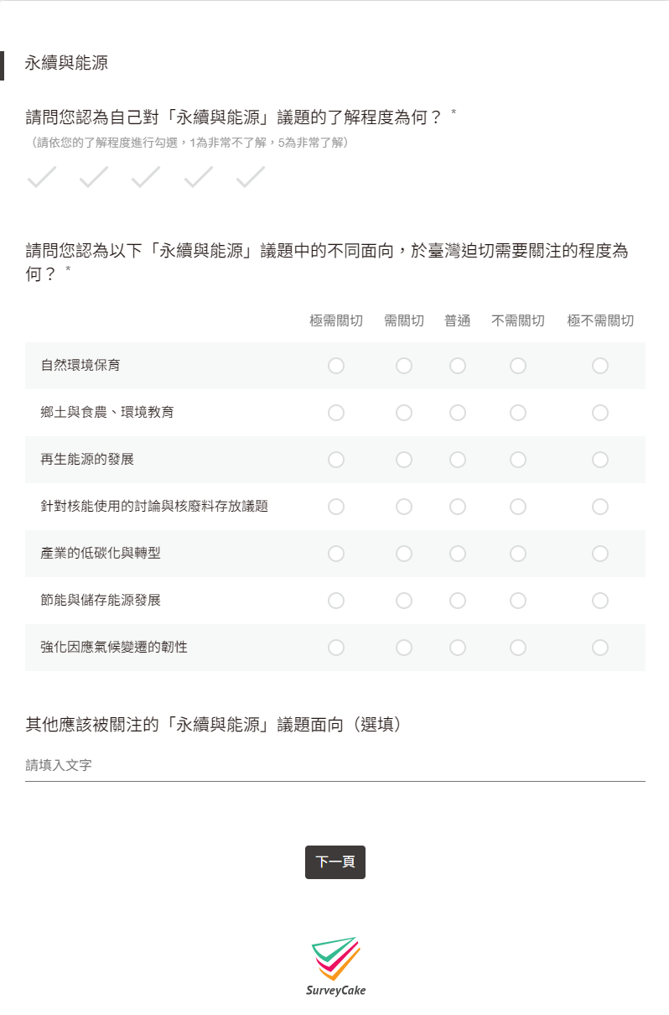The width and height of the screenshot is (669, 1015).
Task: Choose 不需關切 for 針對核能使用的討論與核廢料存放議題
Action: (x=518, y=507)
